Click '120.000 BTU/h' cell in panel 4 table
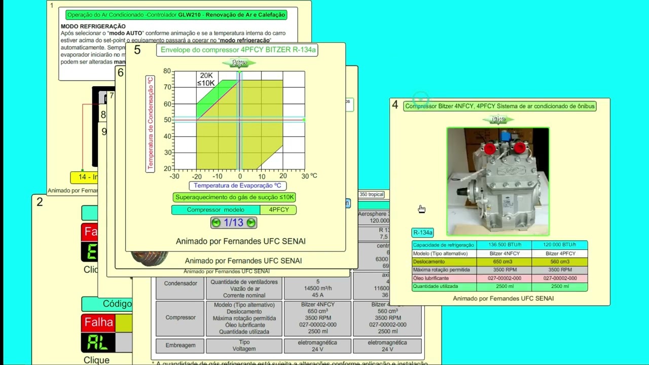649x365 pixels. [560, 245]
